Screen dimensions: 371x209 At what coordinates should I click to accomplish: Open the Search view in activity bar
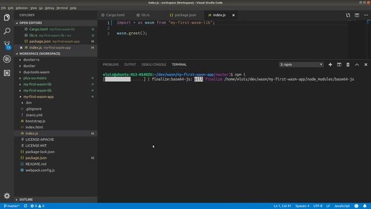7,31
